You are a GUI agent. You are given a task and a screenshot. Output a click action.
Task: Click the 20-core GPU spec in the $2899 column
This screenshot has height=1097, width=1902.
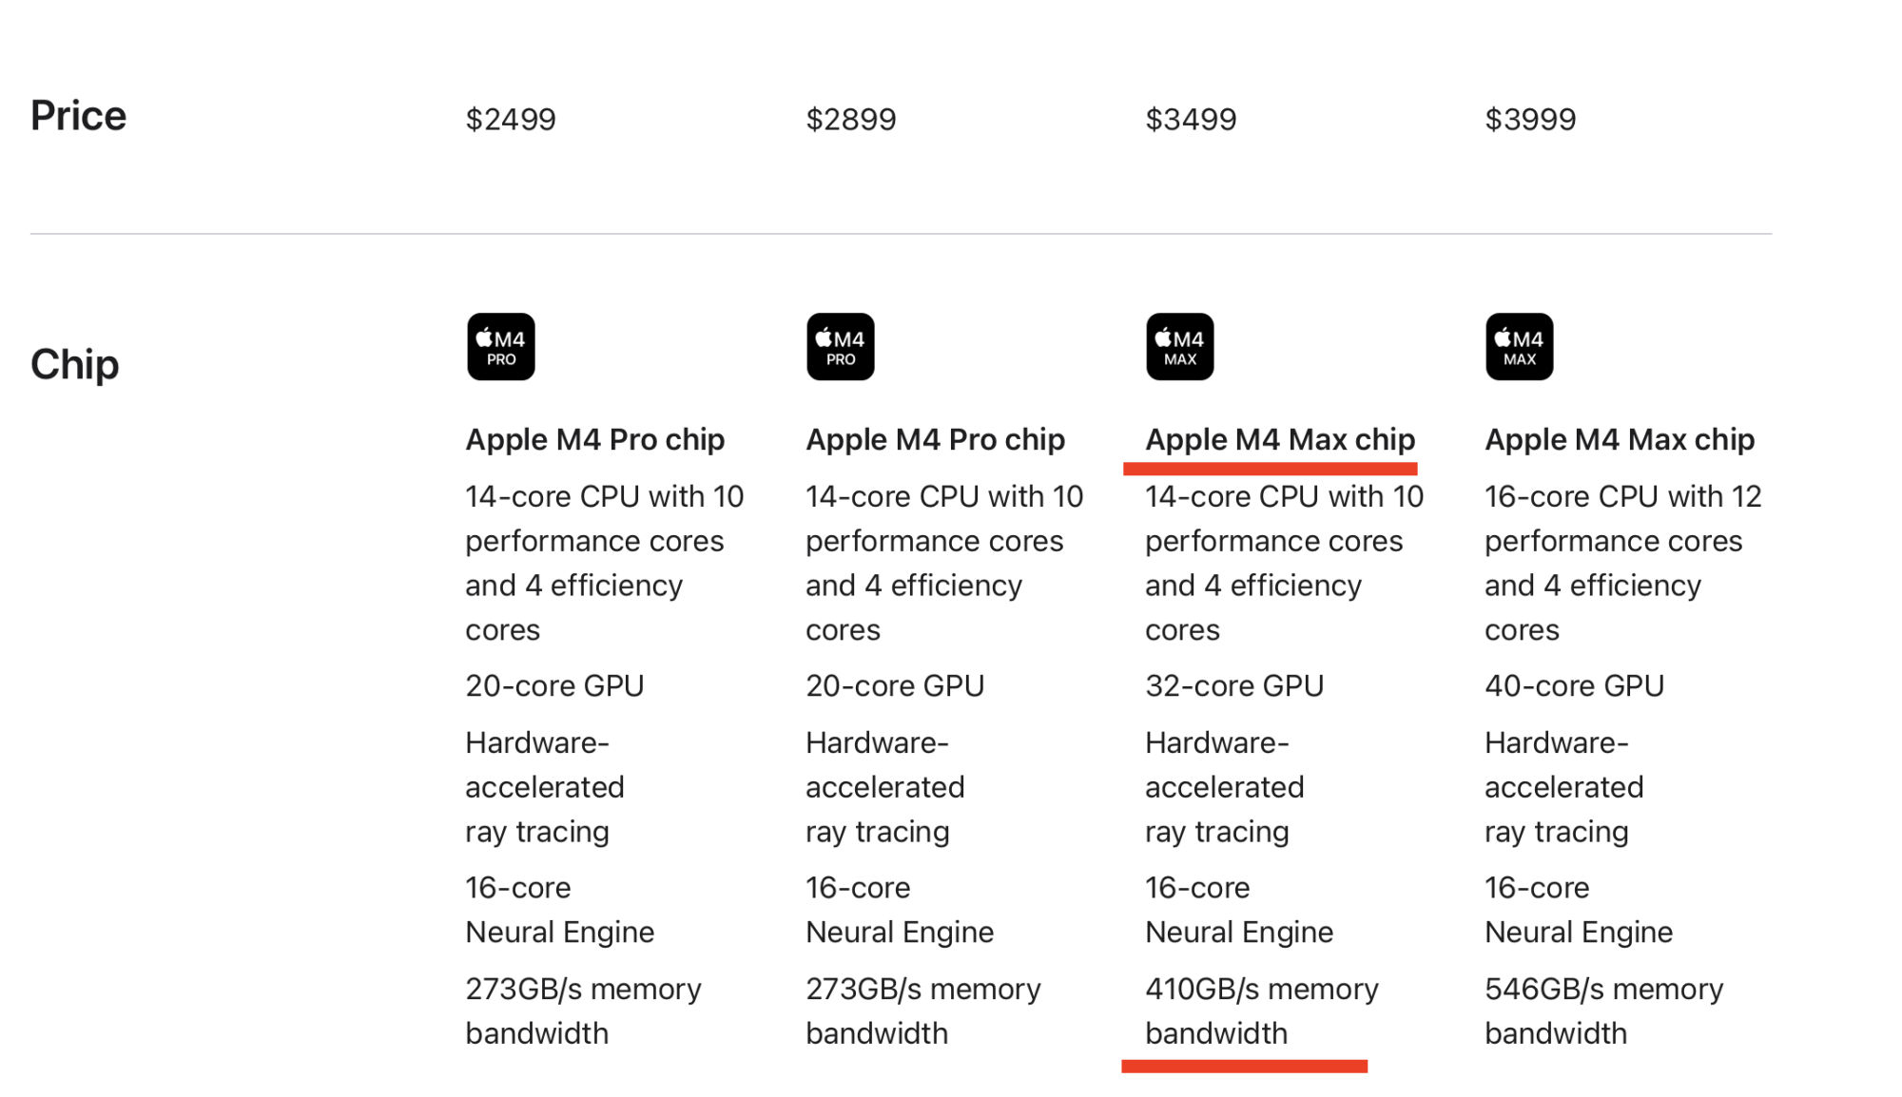895,686
